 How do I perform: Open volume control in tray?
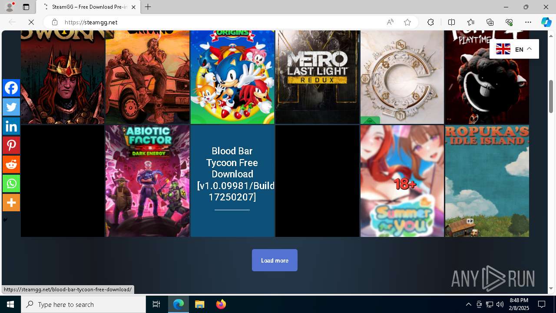click(x=500, y=304)
